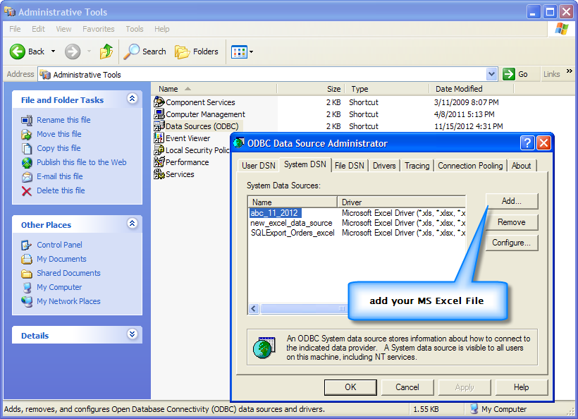
Task: Switch to the About tab
Action: [x=521, y=166]
